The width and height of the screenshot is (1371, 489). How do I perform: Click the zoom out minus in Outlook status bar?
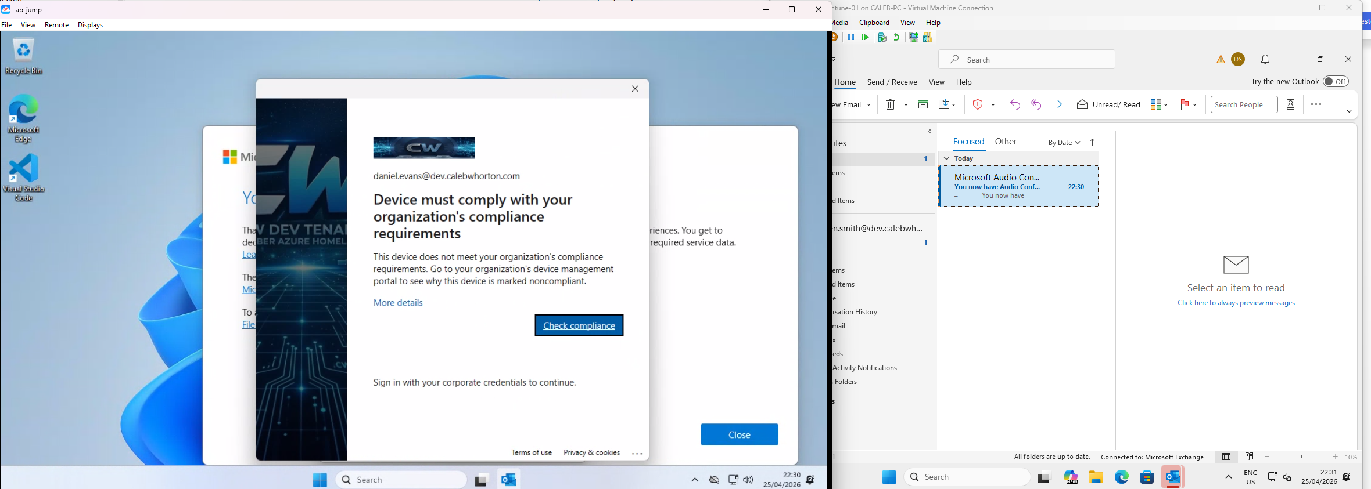pyautogui.click(x=1267, y=457)
